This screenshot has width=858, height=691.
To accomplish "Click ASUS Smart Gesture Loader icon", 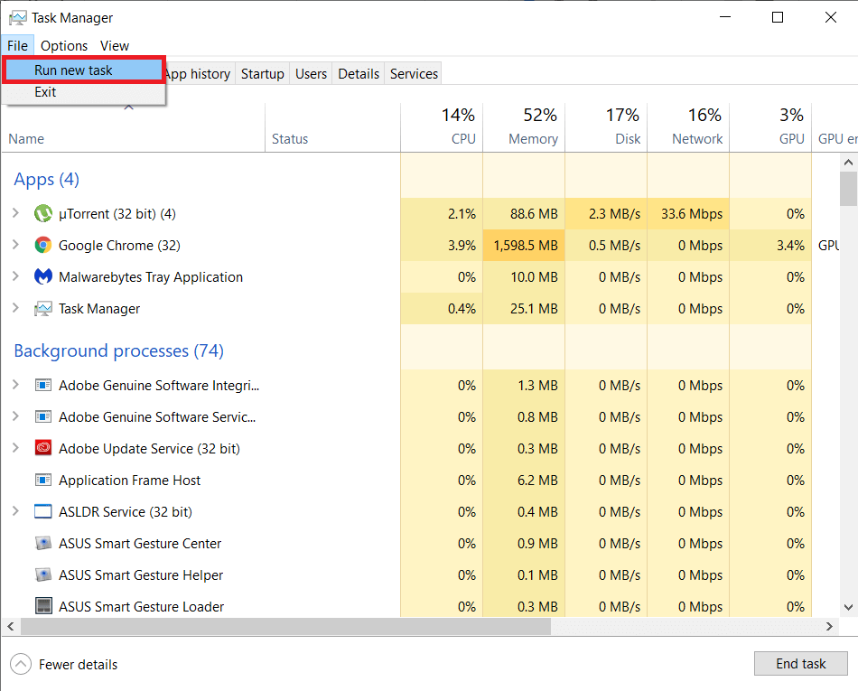I will click(43, 606).
